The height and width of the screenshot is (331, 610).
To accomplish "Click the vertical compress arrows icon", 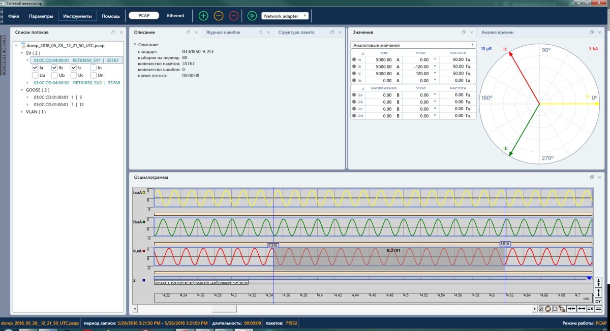I will (598, 283).
